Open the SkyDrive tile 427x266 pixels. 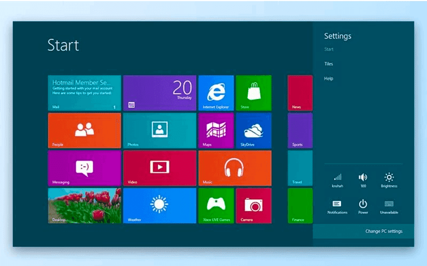[254, 131]
